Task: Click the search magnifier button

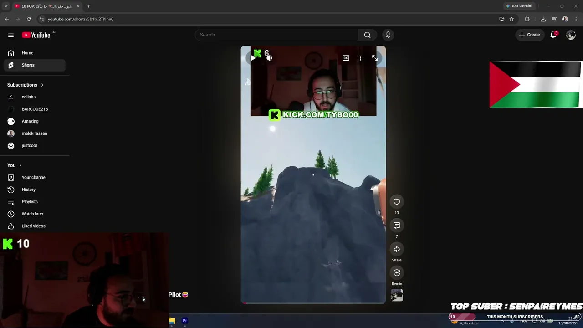Action: 367,35
